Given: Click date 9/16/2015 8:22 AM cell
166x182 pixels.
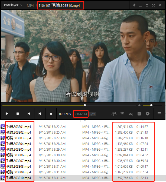Looking at the screenshot, I should click(52, 127).
